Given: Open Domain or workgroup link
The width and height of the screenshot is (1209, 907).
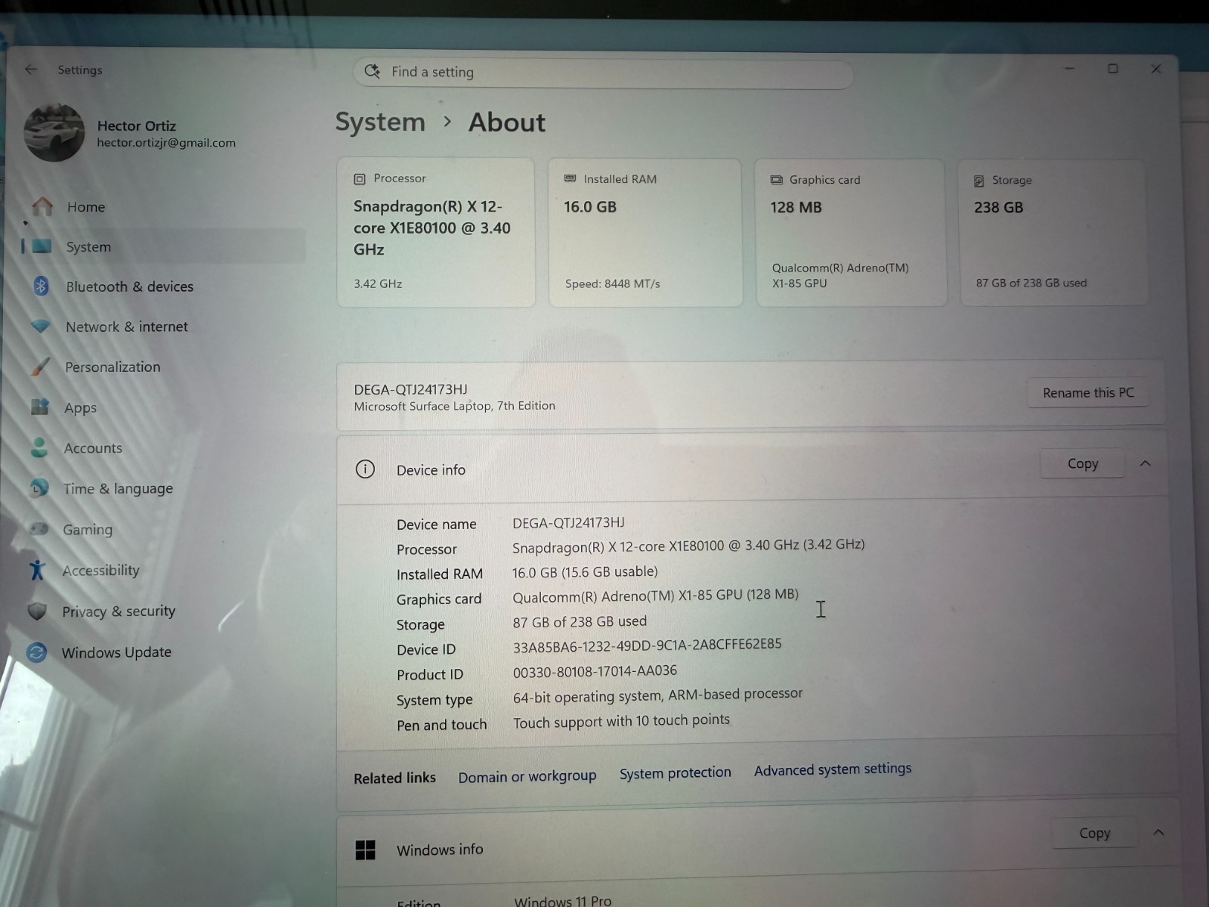Looking at the screenshot, I should coord(527,776).
